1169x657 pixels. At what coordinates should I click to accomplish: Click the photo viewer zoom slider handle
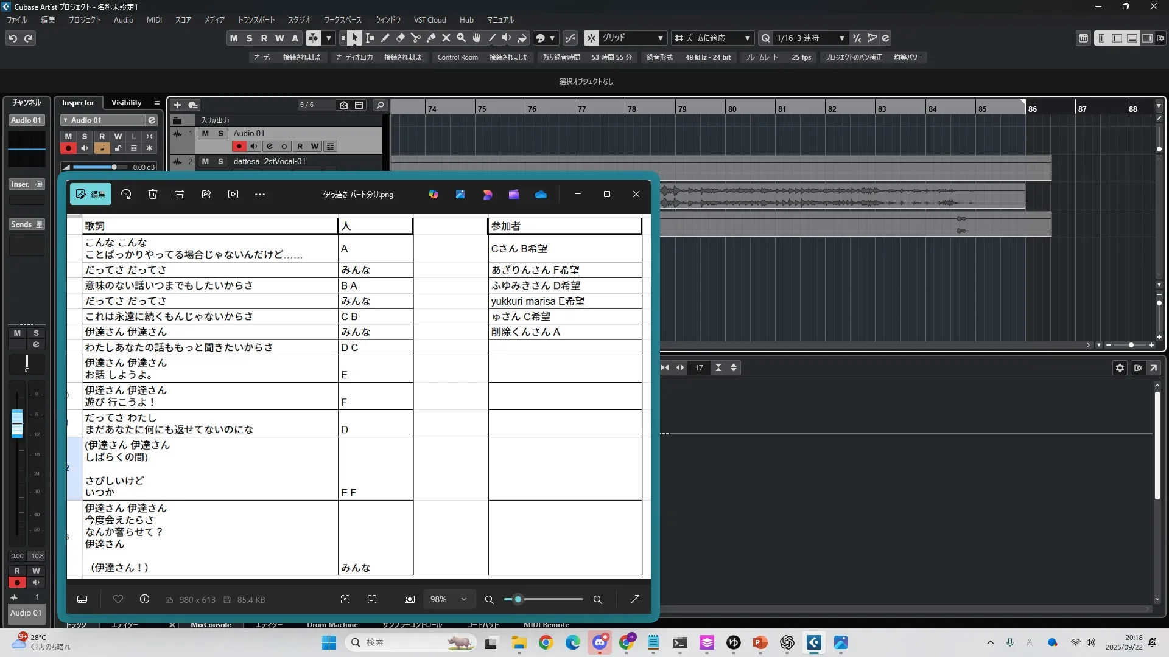[518, 600]
